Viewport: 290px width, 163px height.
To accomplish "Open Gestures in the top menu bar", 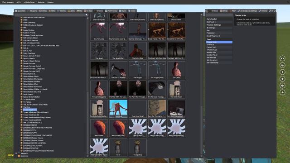I will [x=41, y=2].
